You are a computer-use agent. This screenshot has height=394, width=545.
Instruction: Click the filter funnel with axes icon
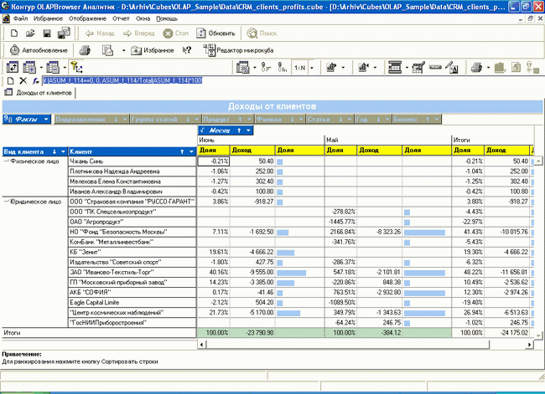pos(76,67)
